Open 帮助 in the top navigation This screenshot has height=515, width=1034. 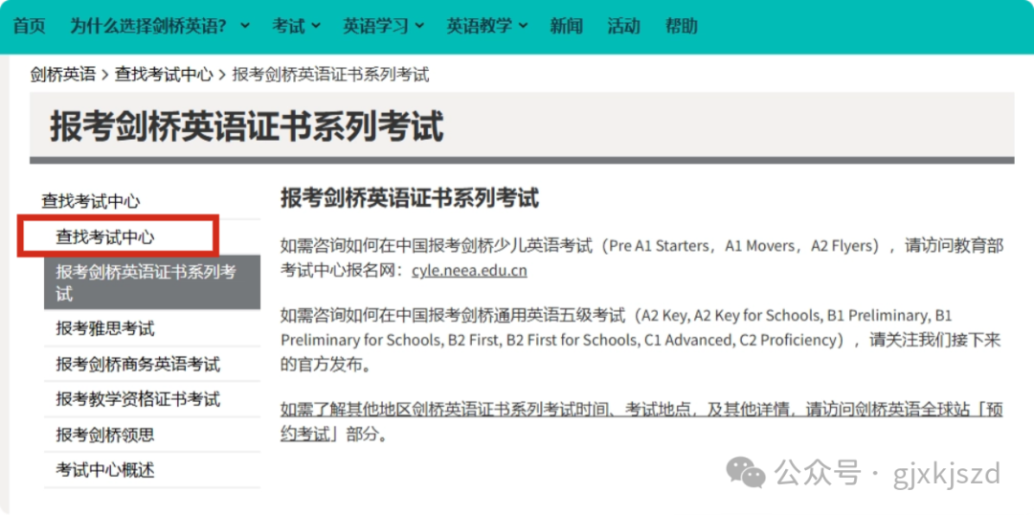point(682,27)
